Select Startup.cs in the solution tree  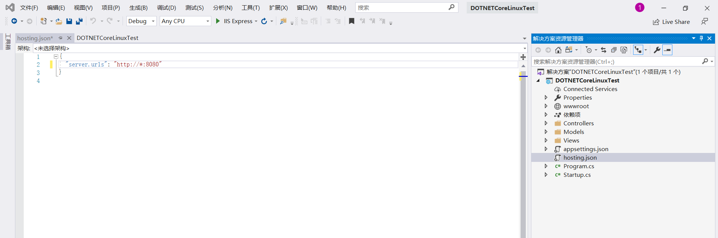(x=577, y=175)
